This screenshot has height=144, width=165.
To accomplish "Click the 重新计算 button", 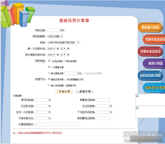I will click(84, 91).
